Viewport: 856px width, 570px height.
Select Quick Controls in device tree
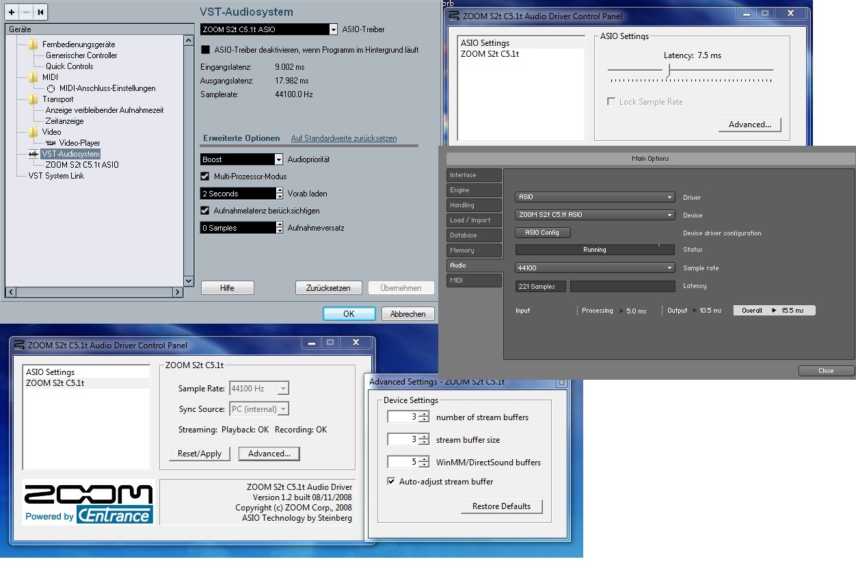click(69, 66)
